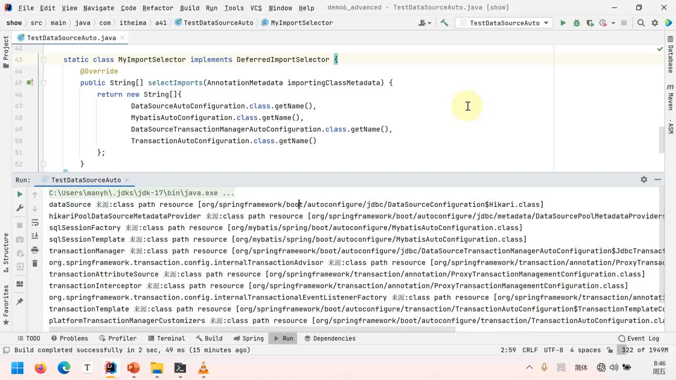Pin the Run tab with pin icon
The width and height of the screenshot is (676, 380).
pyautogui.click(x=20, y=301)
